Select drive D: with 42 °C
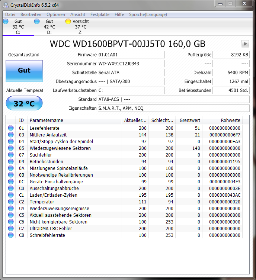The height and width of the screenshot is (280, 256). 49,27
